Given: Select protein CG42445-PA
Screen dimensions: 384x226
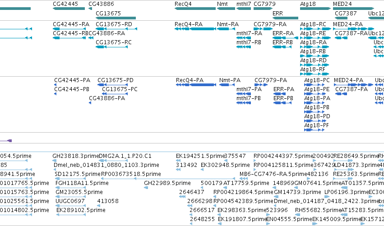Looking at the screenshot, I should 72,80.
